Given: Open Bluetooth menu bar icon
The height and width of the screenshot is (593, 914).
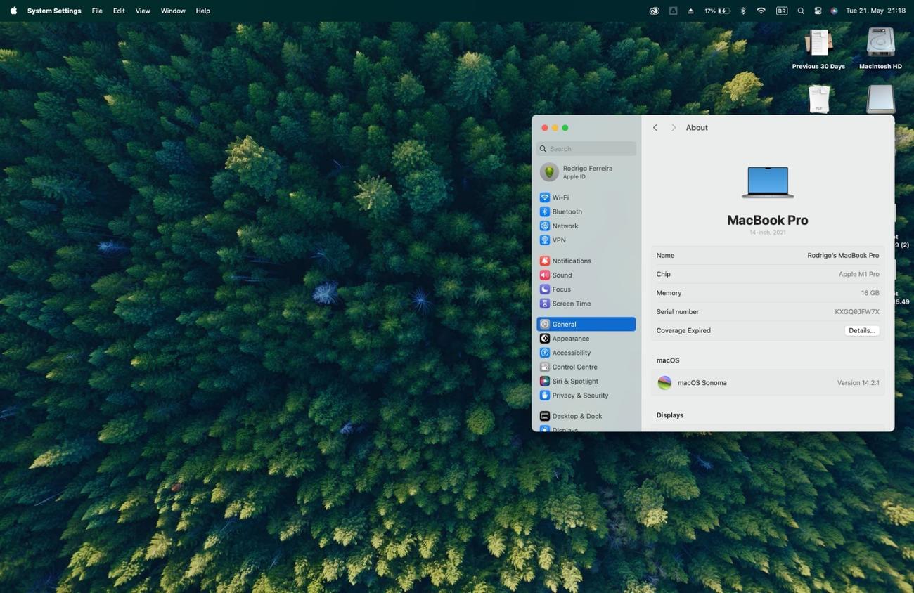Looking at the screenshot, I should [743, 11].
